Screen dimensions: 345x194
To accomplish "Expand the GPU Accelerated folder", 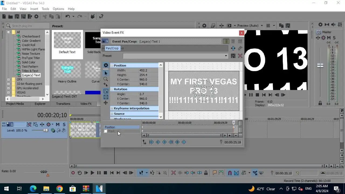I will coord(8,88).
